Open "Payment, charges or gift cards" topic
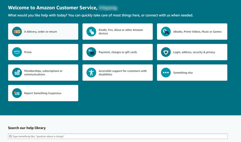This screenshot has height=142, width=241. 118,52
